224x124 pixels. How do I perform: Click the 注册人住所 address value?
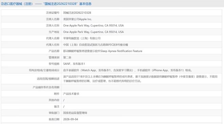(93, 25)
